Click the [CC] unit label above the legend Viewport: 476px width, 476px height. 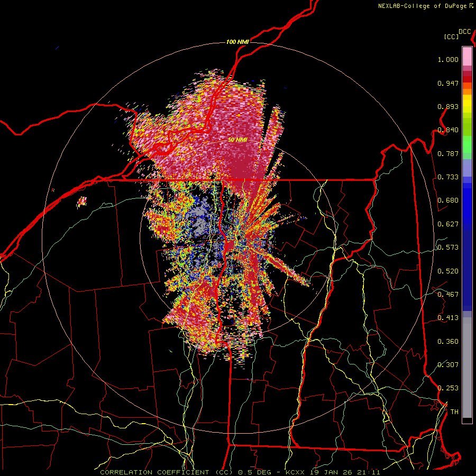[452, 36]
